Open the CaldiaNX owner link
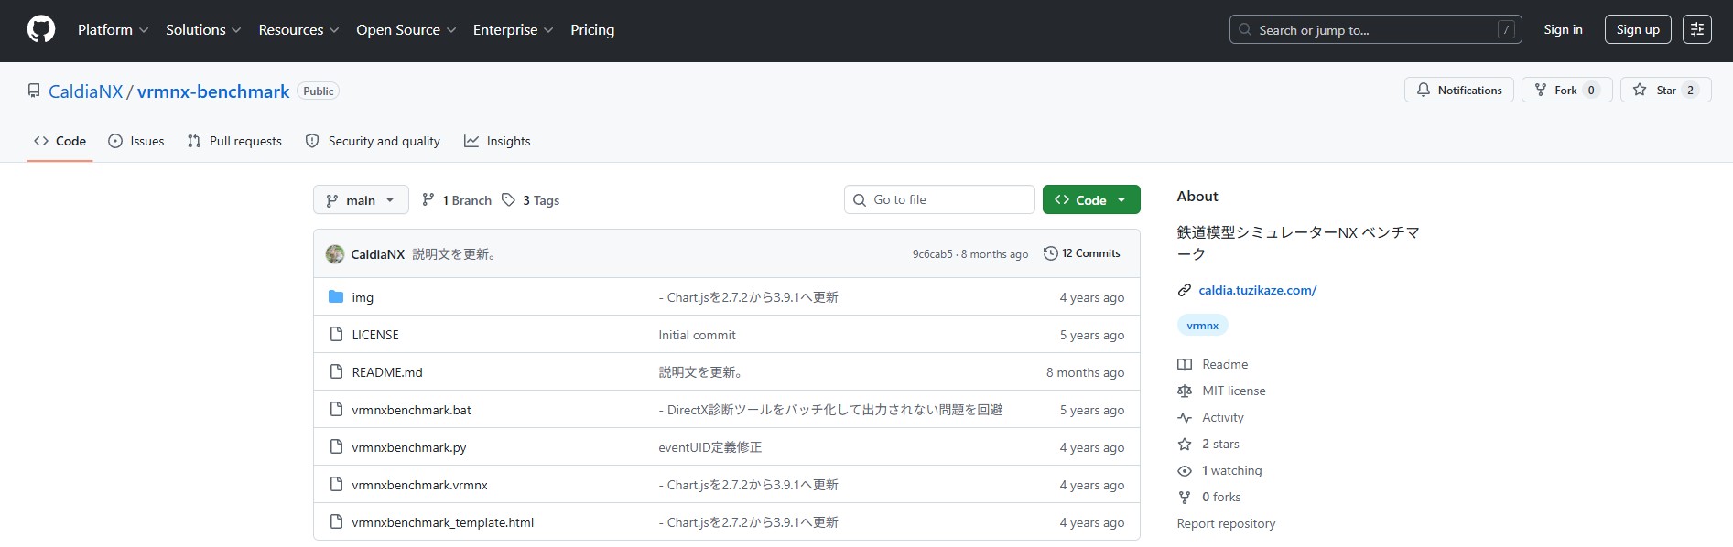 pos(85,91)
